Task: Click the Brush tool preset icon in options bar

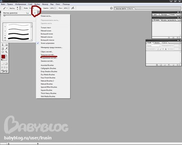Action: 4,8
